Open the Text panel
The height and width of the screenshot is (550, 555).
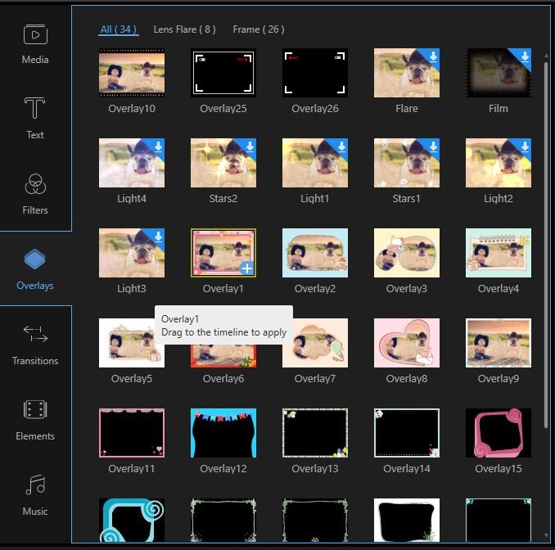pos(35,119)
